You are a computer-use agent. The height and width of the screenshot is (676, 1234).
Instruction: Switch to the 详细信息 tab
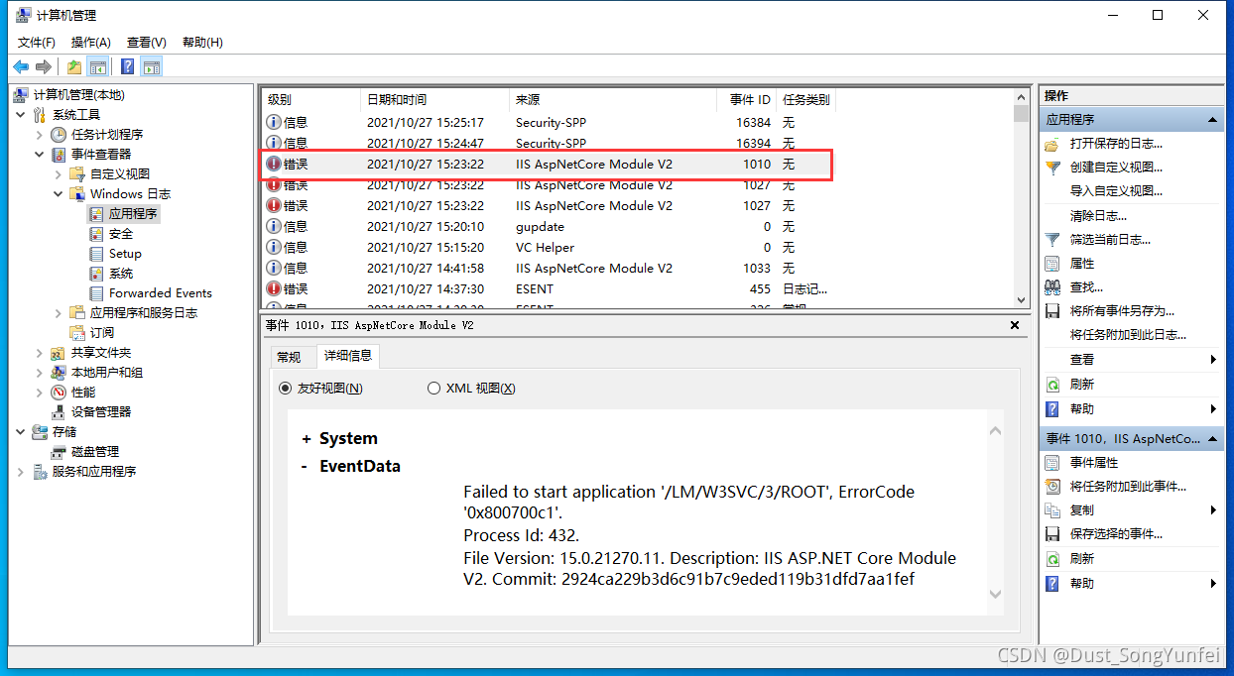[x=348, y=355]
